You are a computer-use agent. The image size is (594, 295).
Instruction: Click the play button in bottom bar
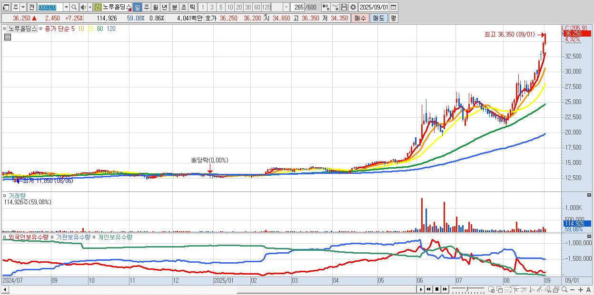(421, 289)
